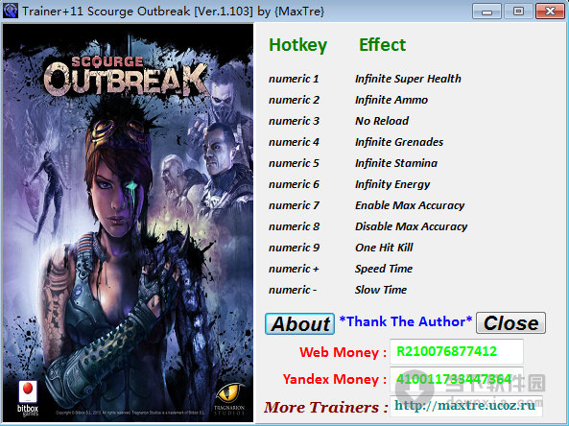This screenshot has height=426, width=569.
Task: Click the About button
Action: pyautogui.click(x=299, y=323)
